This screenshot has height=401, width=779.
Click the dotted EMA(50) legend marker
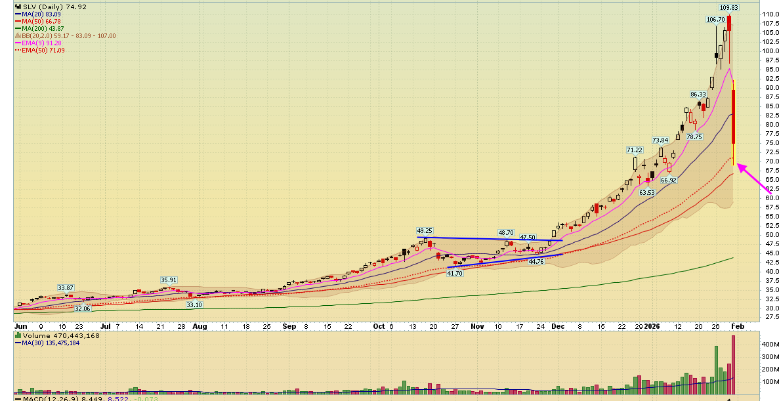coord(18,50)
